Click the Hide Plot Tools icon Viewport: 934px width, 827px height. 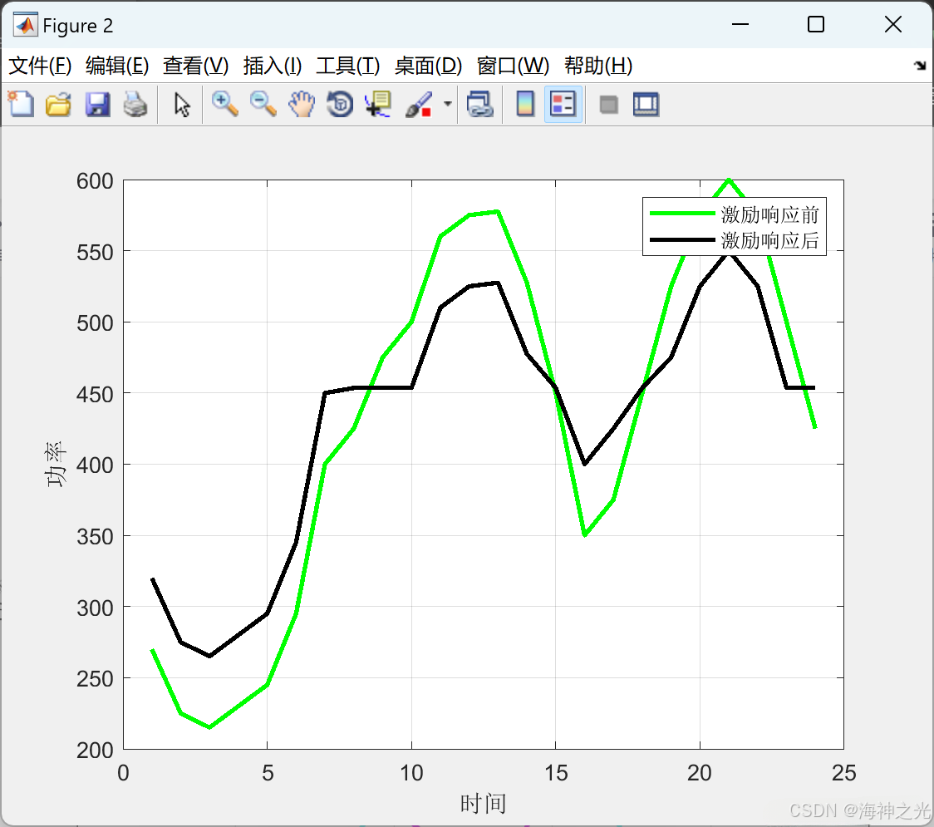point(608,105)
